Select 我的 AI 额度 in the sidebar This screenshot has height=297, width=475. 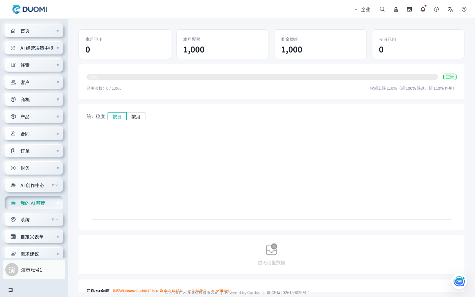pyautogui.click(x=34, y=203)
